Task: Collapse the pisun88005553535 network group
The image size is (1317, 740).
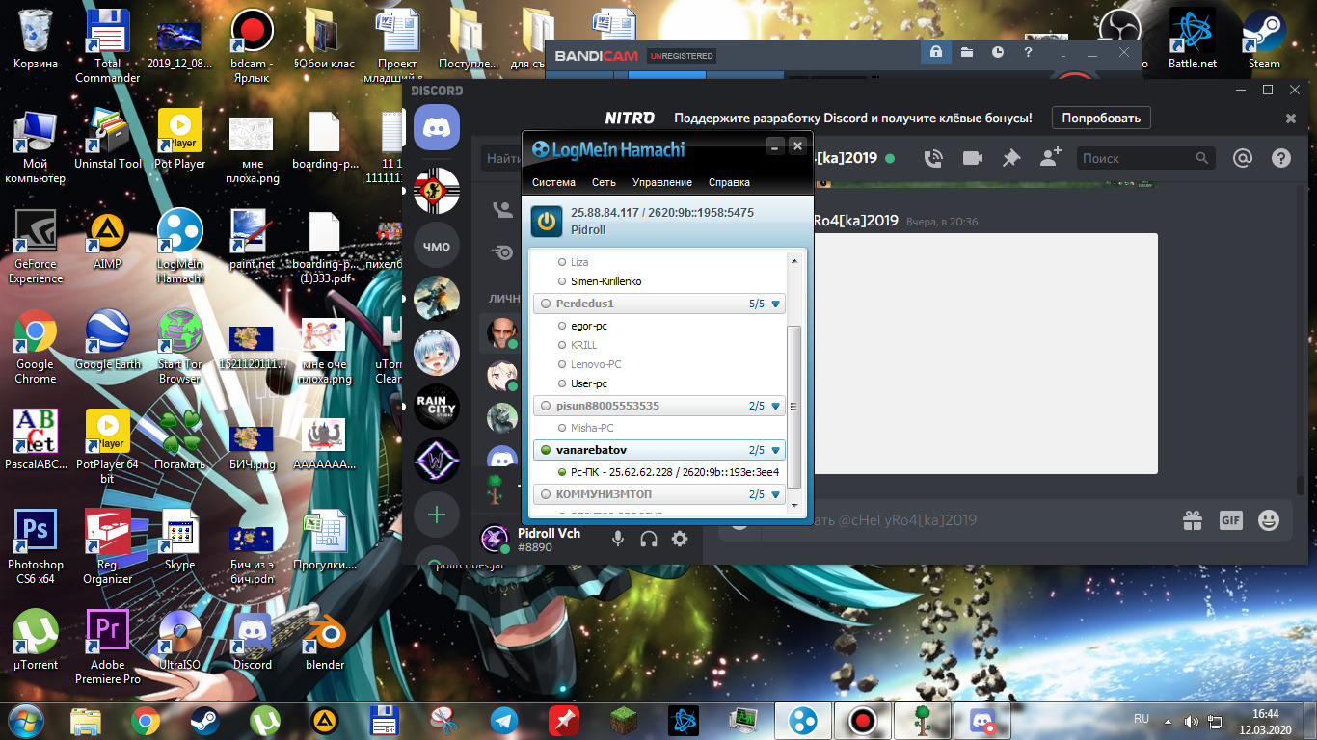Action: [776, 406]
